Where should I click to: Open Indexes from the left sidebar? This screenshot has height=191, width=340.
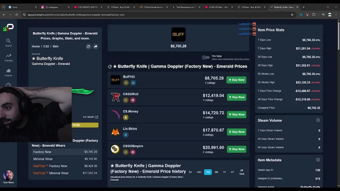click(8, 72)
